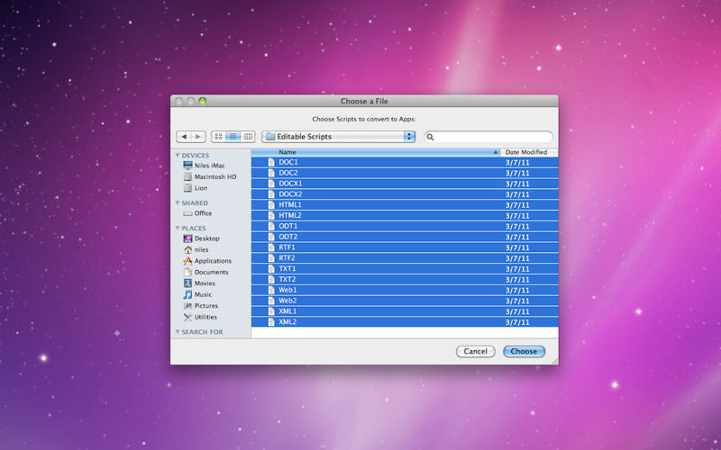This screenshot has height=450, width=721.
Task: Select the HTML1 file icon
Action: tap(271, 205)
